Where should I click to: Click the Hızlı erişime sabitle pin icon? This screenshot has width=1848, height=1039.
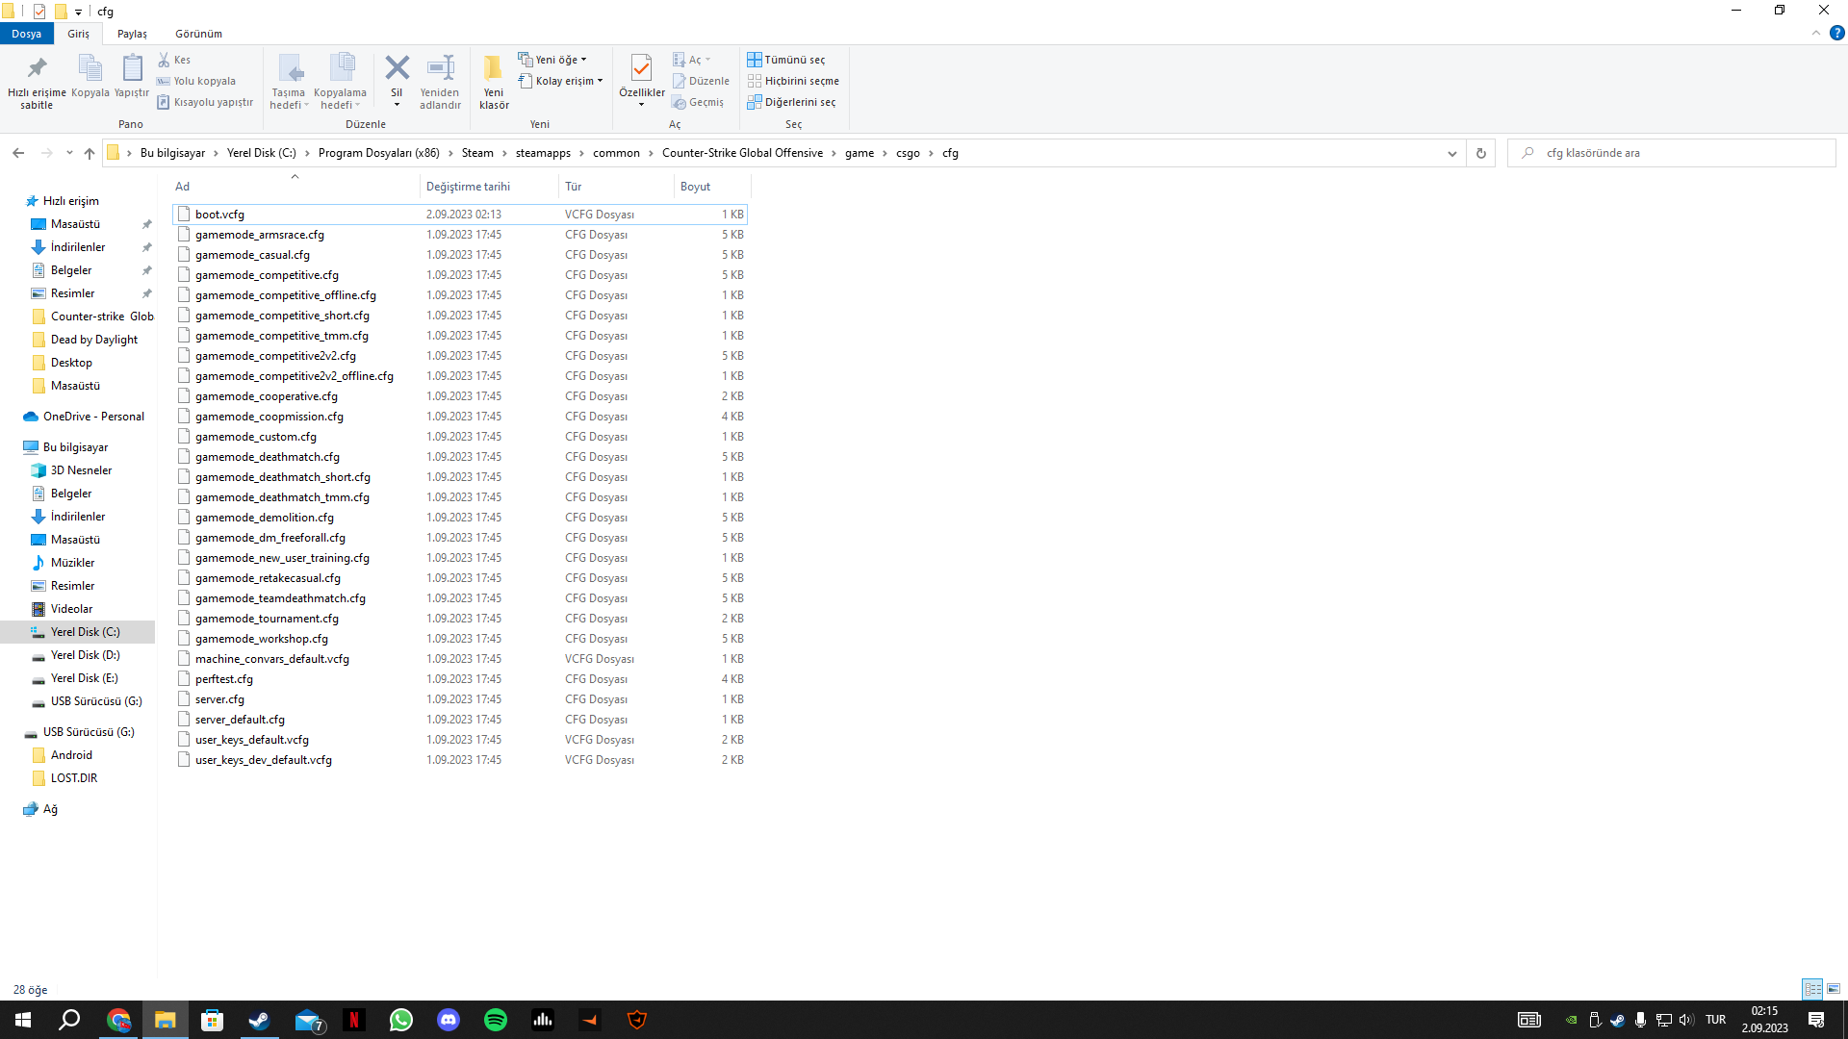click(37, 69)
